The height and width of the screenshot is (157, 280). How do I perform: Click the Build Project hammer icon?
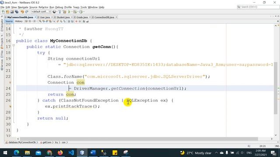(60, 12)
